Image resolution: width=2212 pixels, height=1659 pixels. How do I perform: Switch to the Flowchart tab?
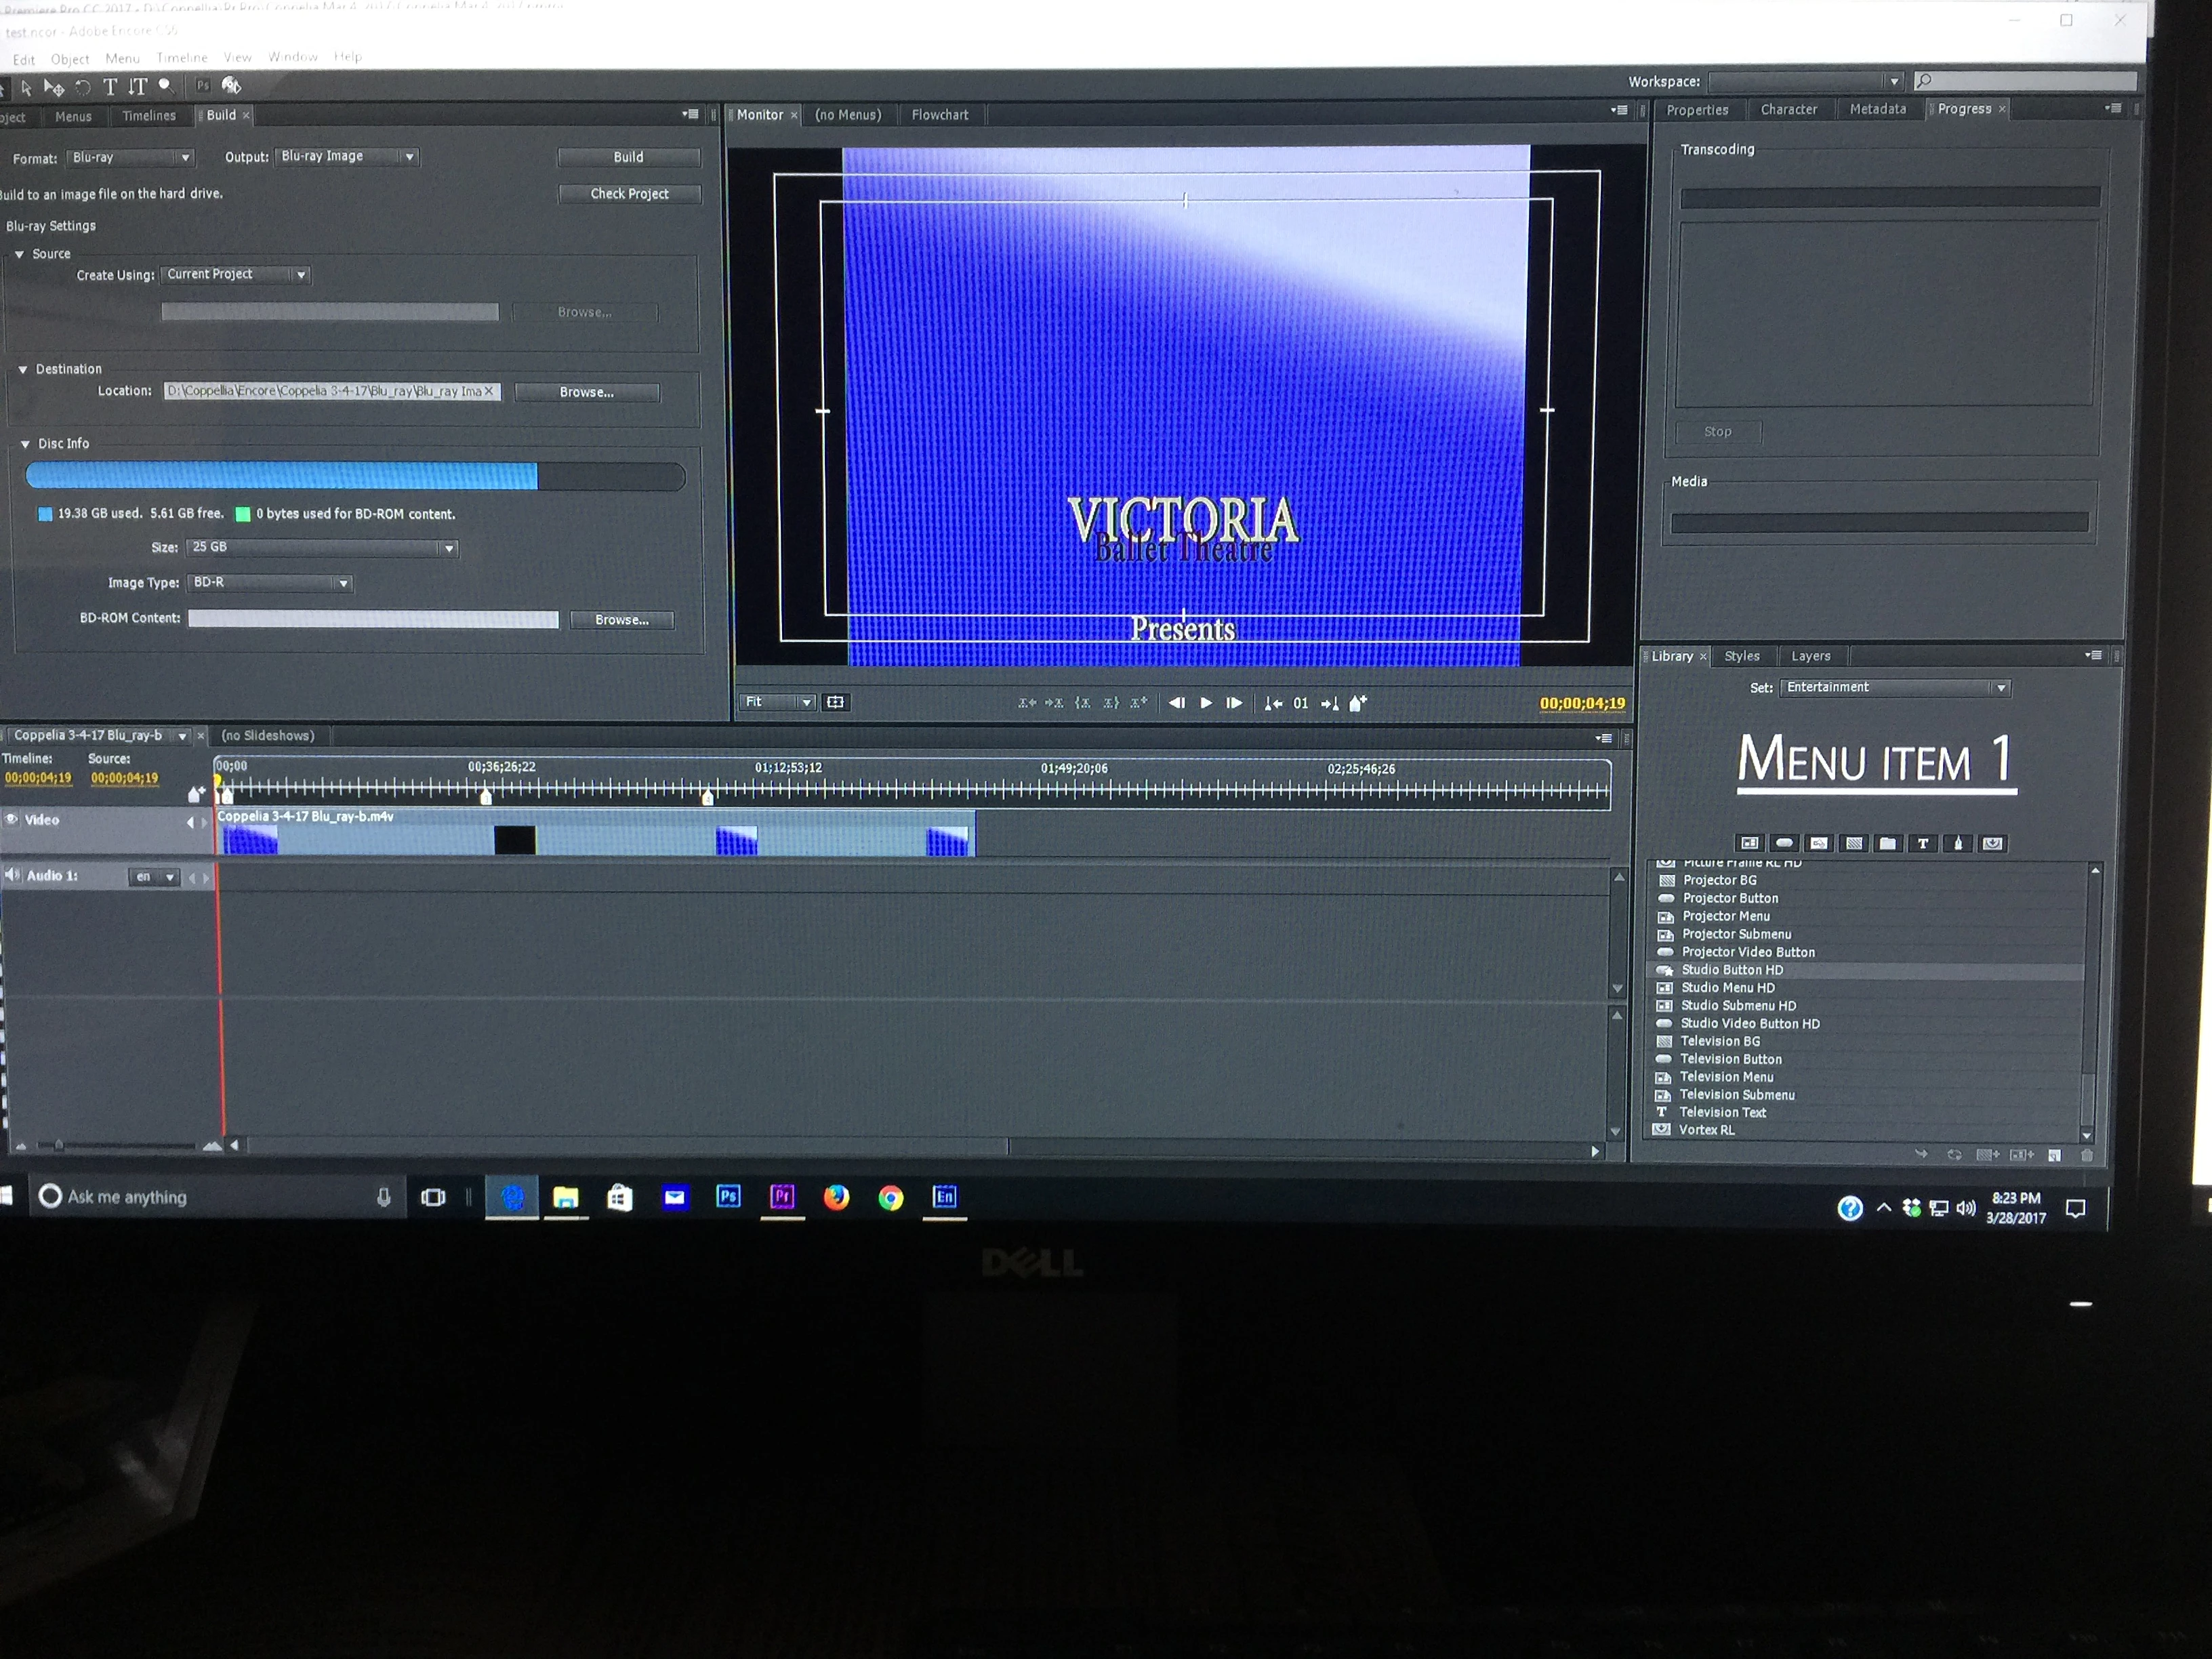click(x=939, y=115)
